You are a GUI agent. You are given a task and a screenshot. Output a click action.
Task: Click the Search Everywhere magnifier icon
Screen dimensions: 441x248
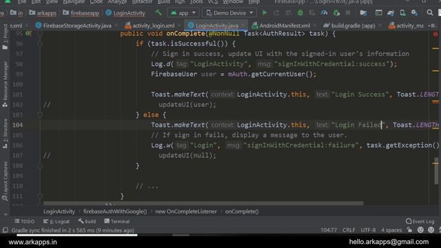point(430,12)
